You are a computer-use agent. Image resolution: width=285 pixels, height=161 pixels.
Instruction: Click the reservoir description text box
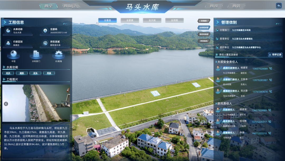(x=36, y=142)
